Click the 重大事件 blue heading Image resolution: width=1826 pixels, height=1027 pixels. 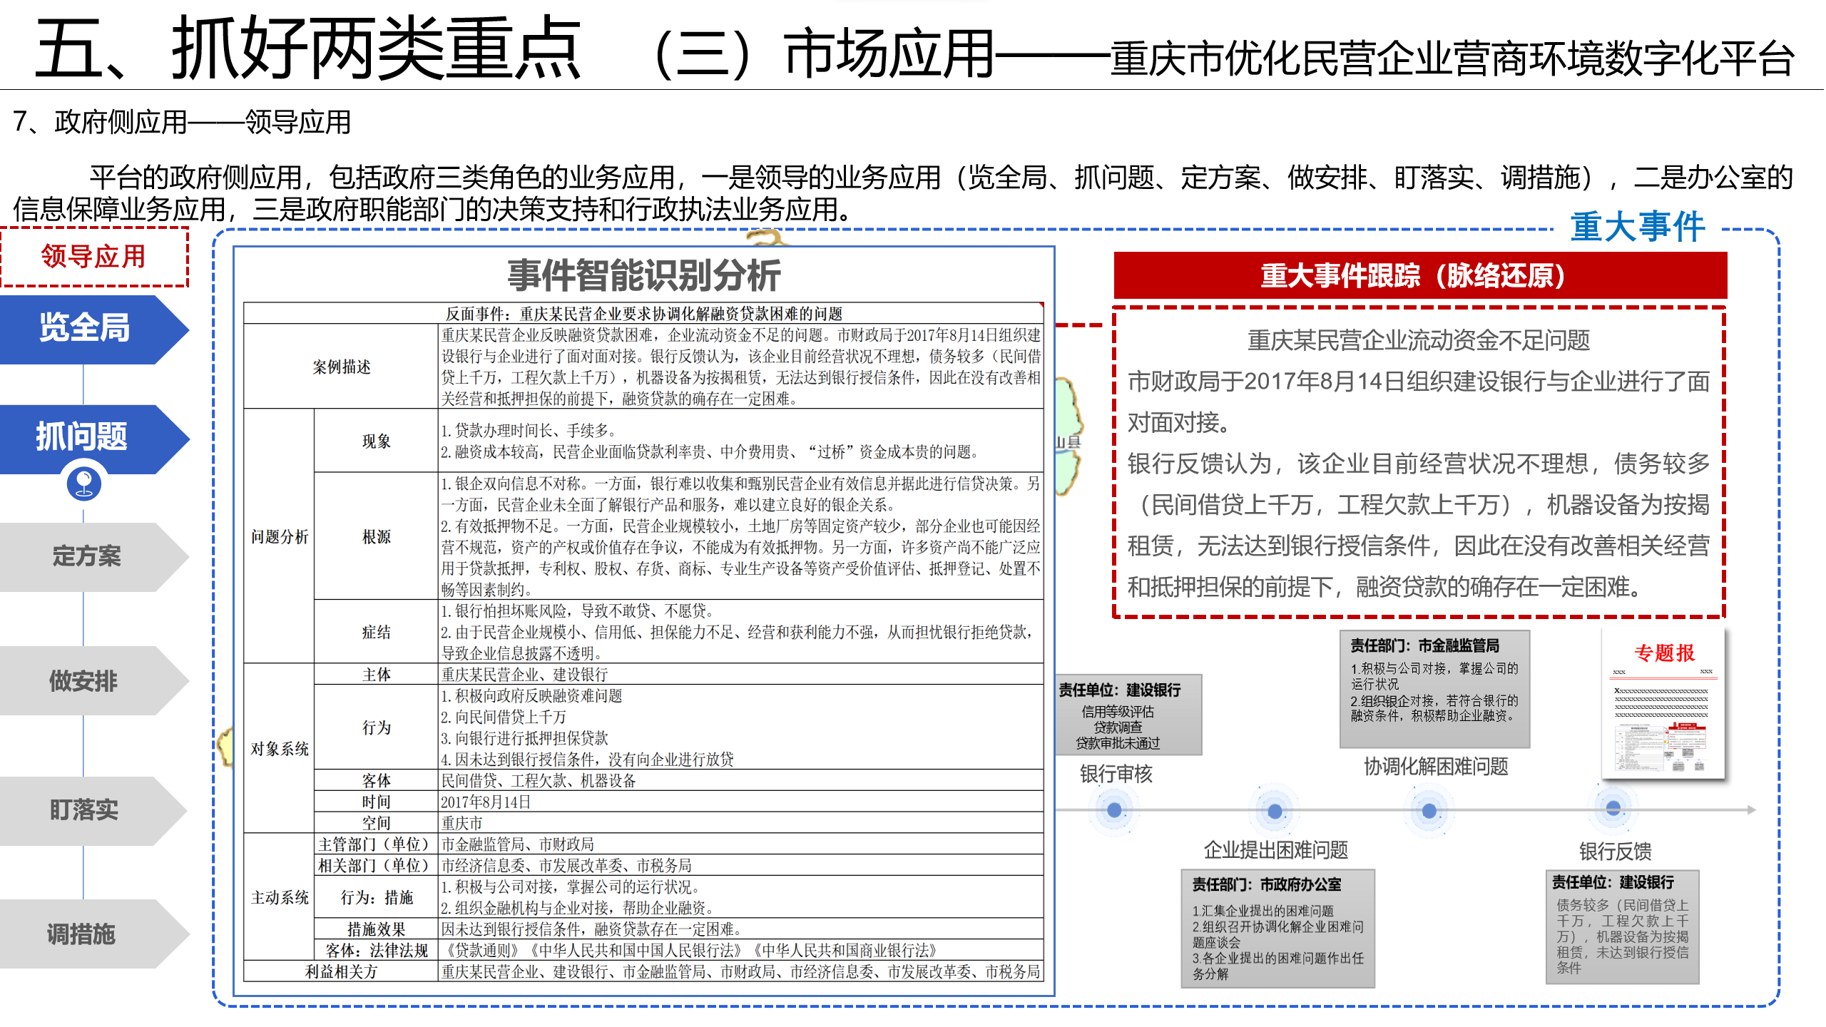(x=1638, y=228)
